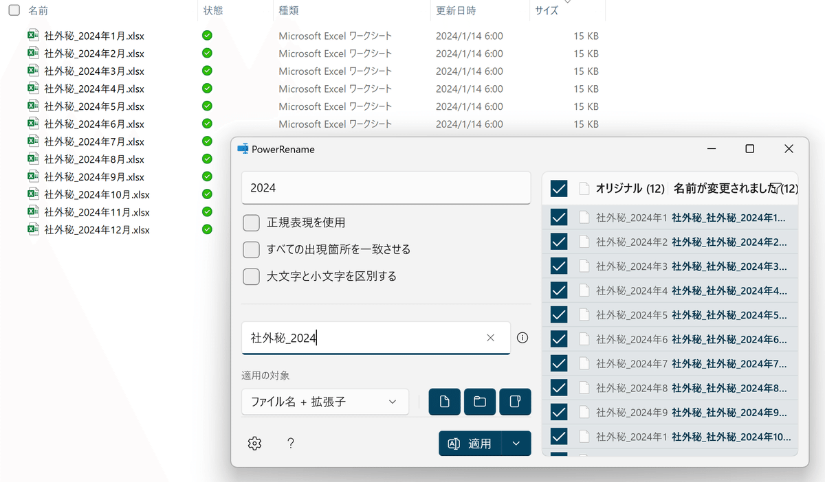Clear the replace text with X icon
This screenshot has width=825, height=482.
coord(490,338)
